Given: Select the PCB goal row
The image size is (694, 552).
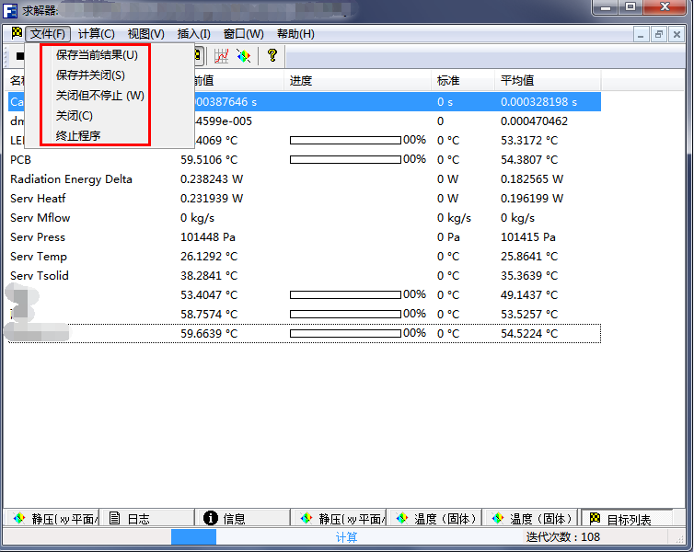Looking at the screenshot, I should (305, 160).
